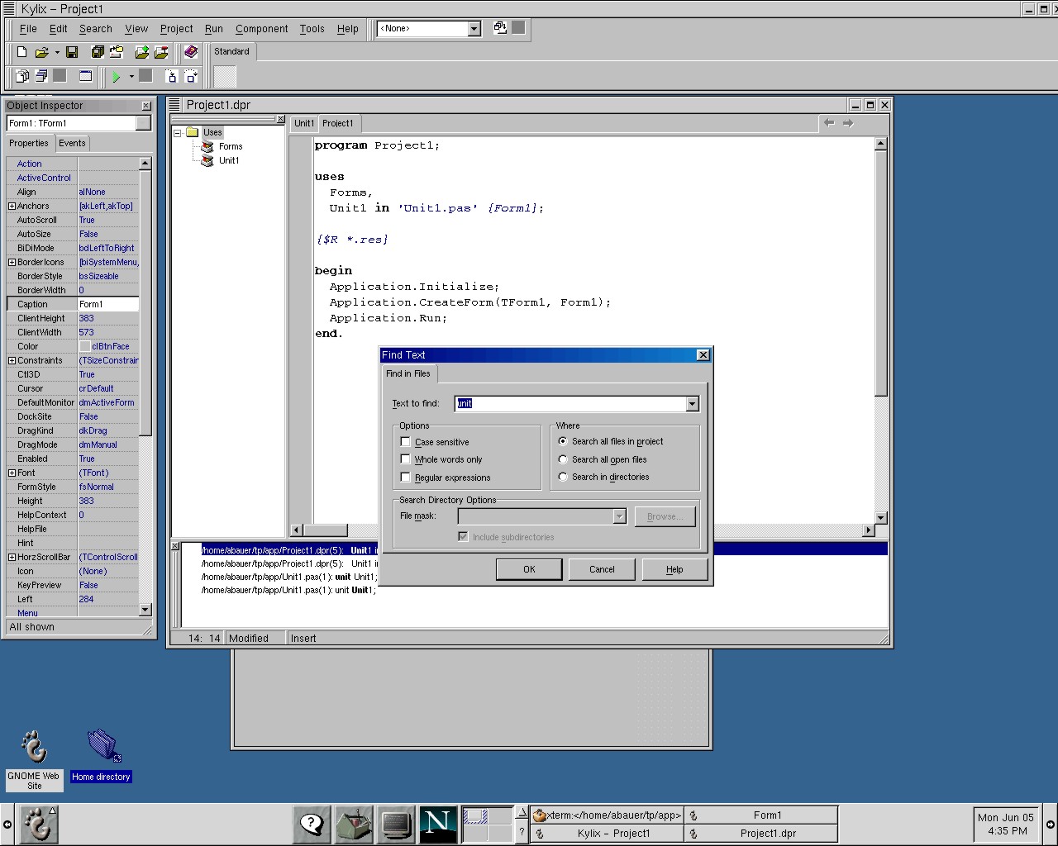Image resolution: width=1058 pixels, height=846 pixels.
Task: Click OK in Find Text dialog
Action: coord(529,569)
